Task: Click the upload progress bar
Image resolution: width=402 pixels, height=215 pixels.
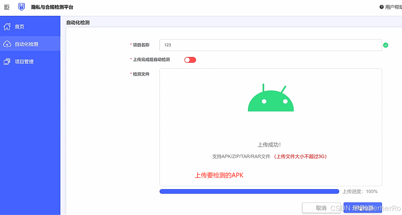Action: [249, 191]
